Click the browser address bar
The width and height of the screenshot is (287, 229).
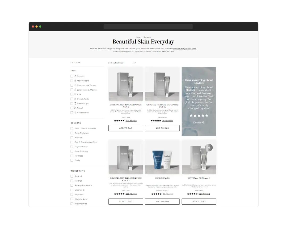(x=148, y=27)
